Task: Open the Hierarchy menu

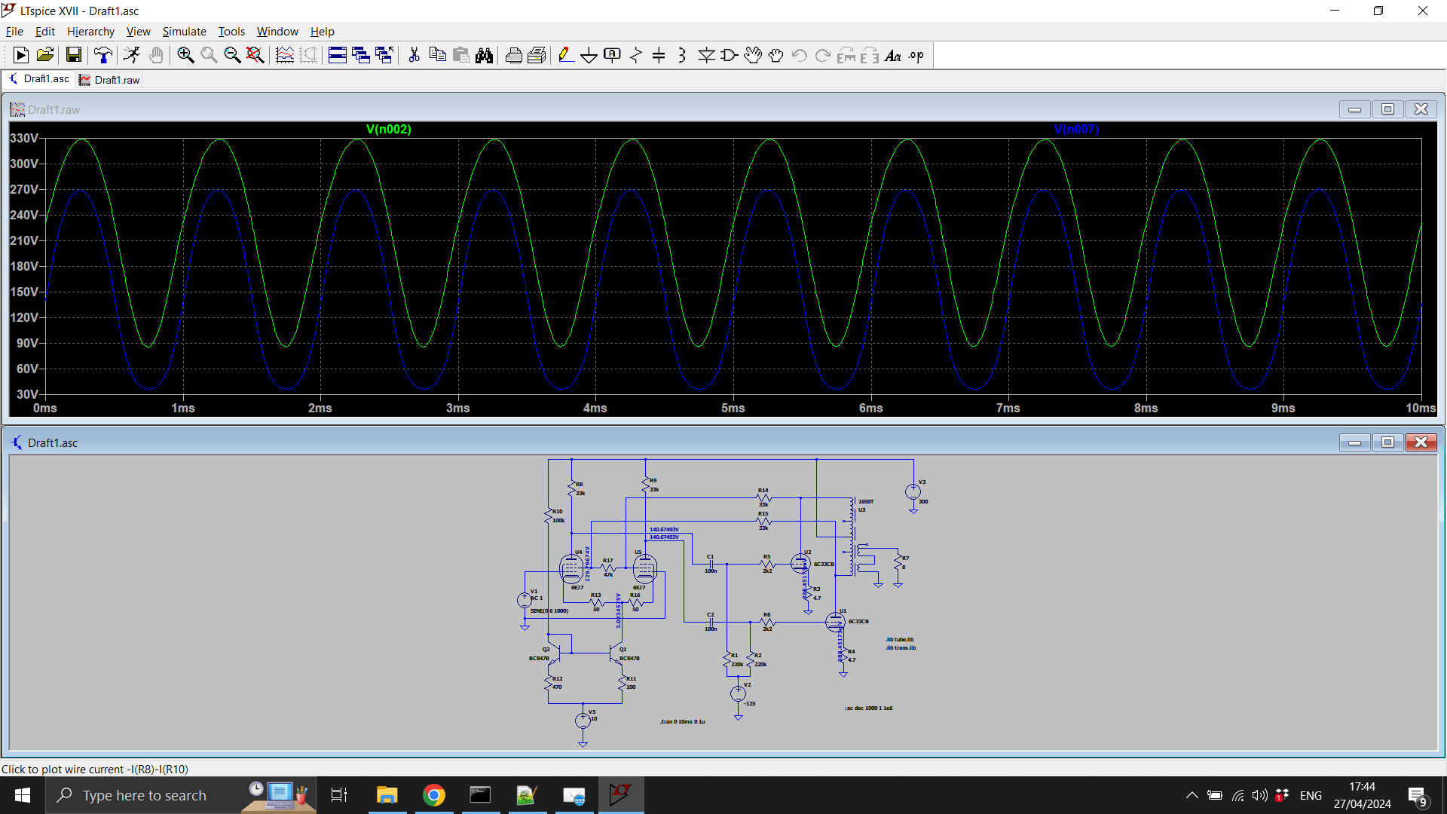Action: tap(90, 31)
